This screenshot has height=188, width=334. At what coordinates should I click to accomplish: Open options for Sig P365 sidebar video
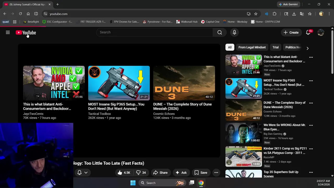(x=311, y=81)
